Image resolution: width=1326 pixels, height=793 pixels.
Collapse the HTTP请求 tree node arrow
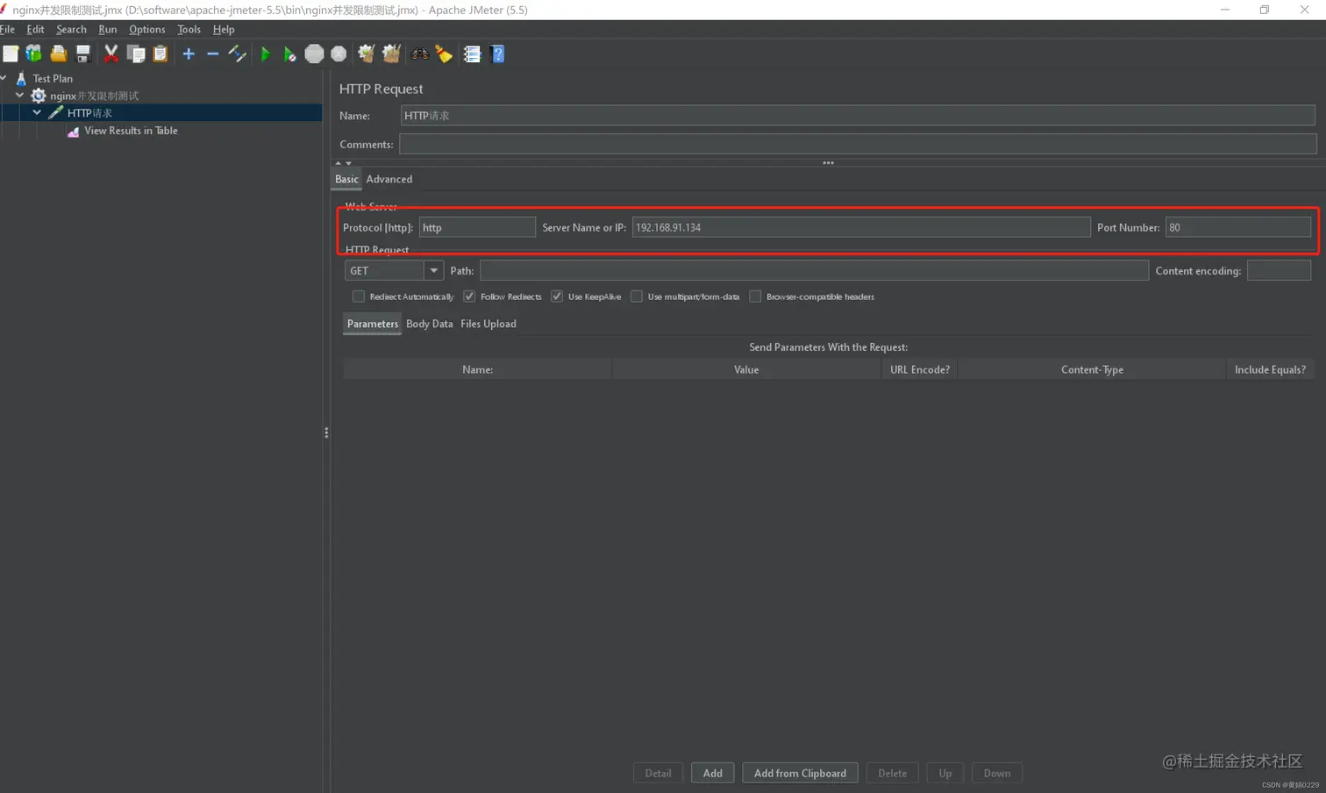[x=37, y=113]
